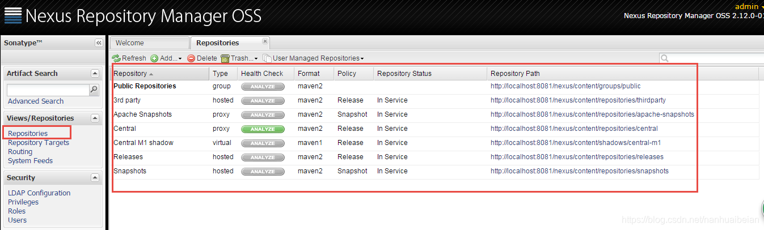Click the Nexus hamburger logo icon
764x230 pixels.
[13, 15]
